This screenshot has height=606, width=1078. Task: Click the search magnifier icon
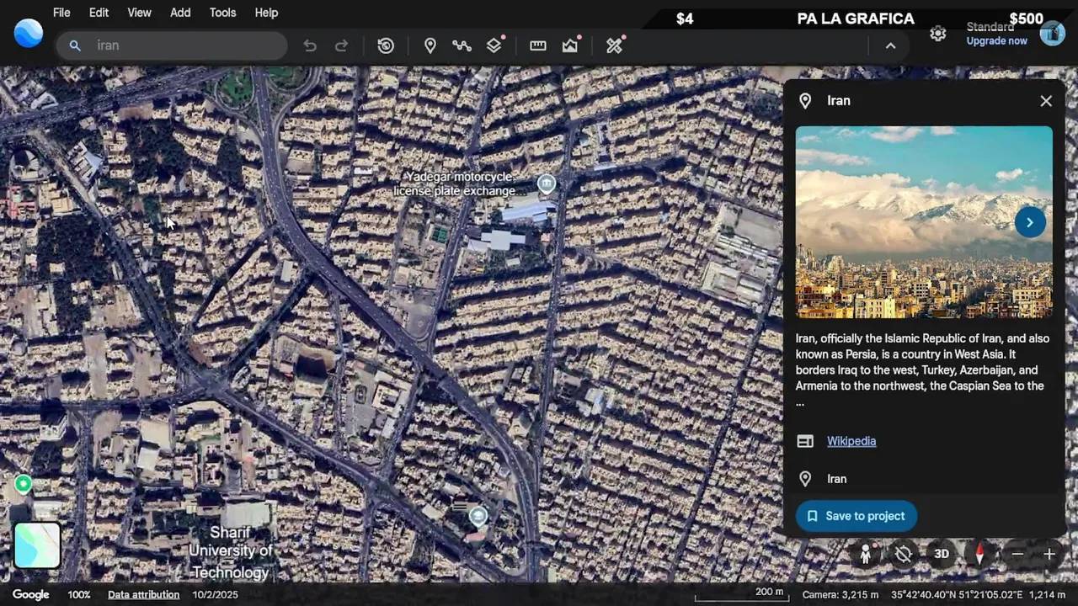[75, 45]
